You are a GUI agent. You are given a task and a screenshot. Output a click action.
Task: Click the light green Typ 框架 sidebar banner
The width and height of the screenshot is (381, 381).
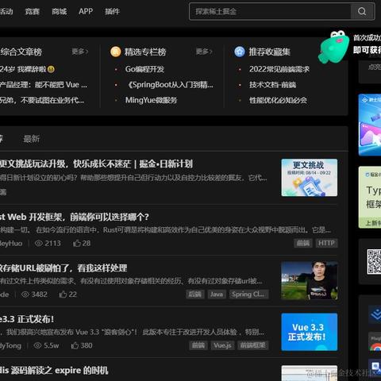coord(370,197)
